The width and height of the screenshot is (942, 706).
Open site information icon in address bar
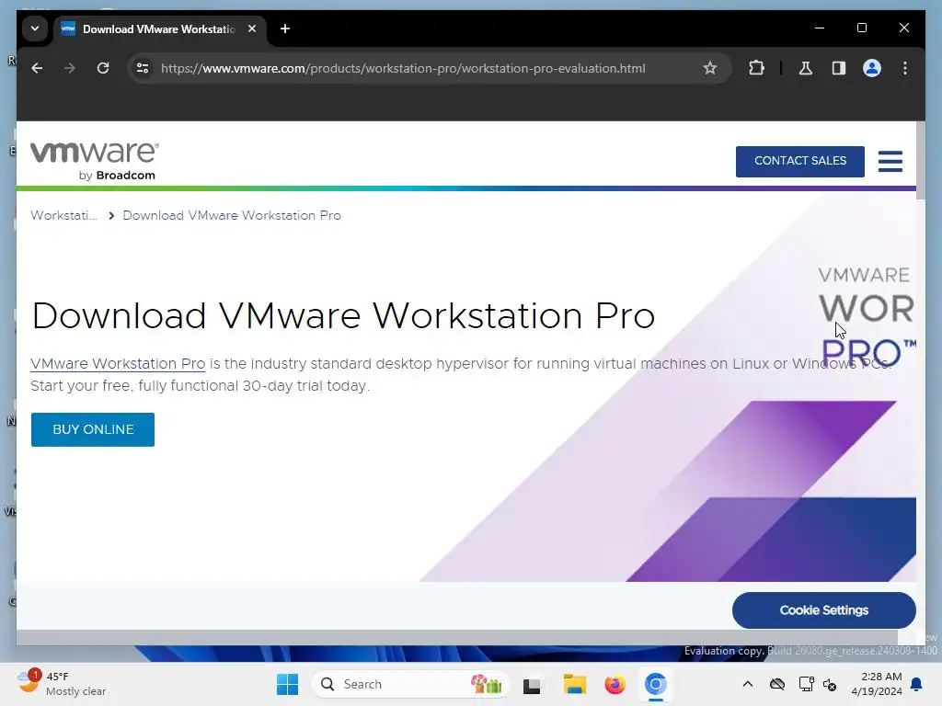[x=143, y=68]
